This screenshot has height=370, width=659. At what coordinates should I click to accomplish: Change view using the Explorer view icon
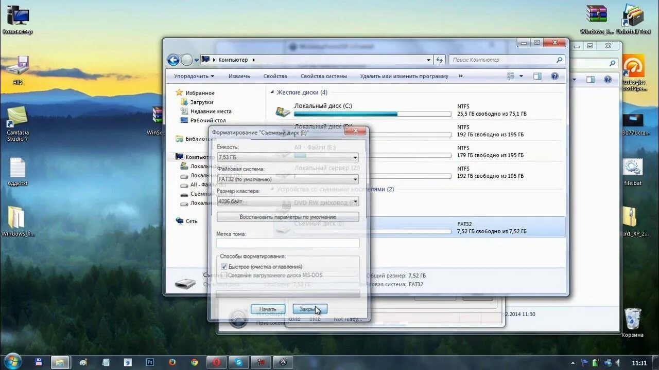510,76
